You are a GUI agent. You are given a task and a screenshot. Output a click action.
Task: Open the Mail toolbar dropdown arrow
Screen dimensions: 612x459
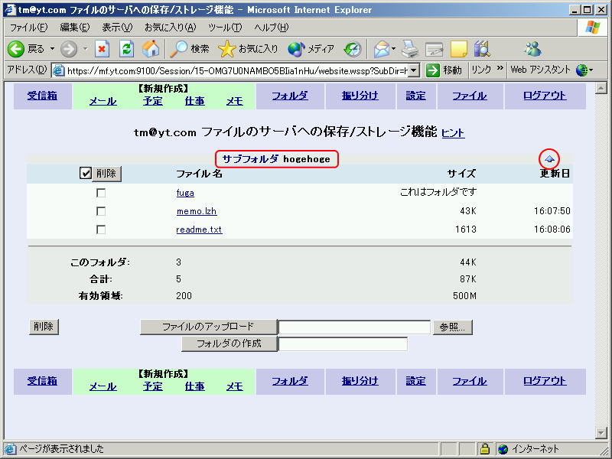[x=394, y=49]
